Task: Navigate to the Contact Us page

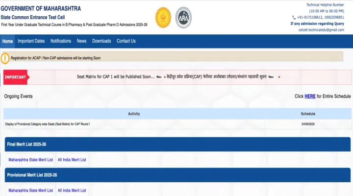Action: 126,41
